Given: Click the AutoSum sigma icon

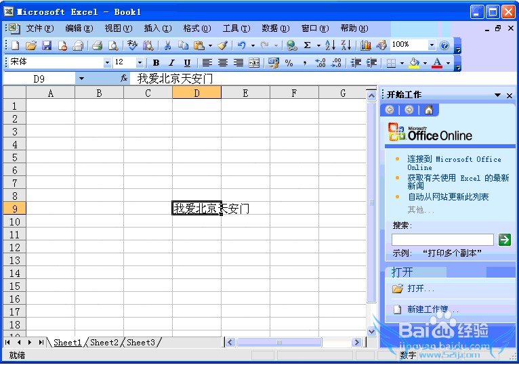Looking at the screenshot, I should click(x=307, y=45).
